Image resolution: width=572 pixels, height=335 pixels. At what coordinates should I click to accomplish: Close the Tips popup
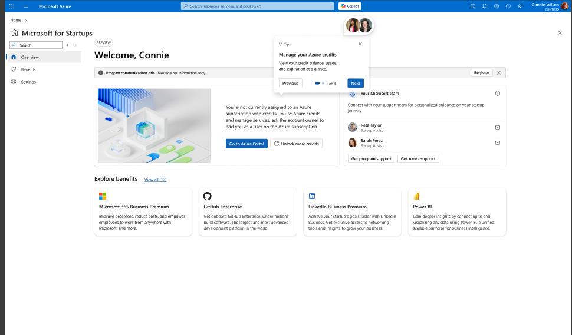pos(360,44)
